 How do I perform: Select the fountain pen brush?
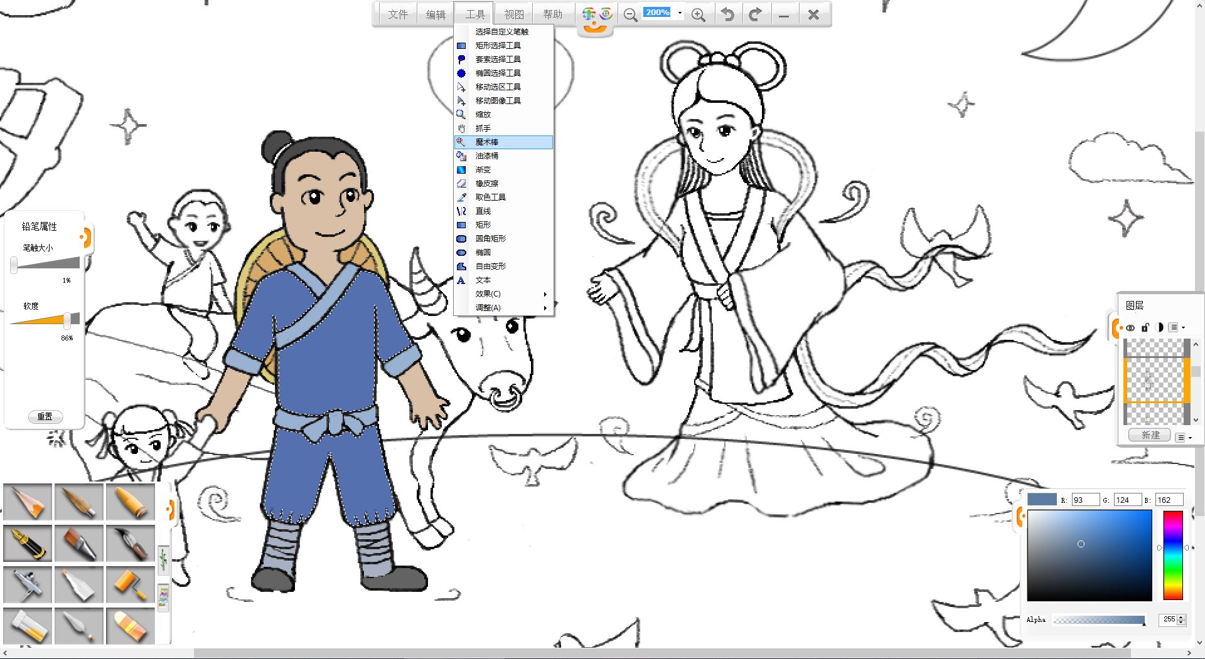pyautogui.click(x=28, y=543)
